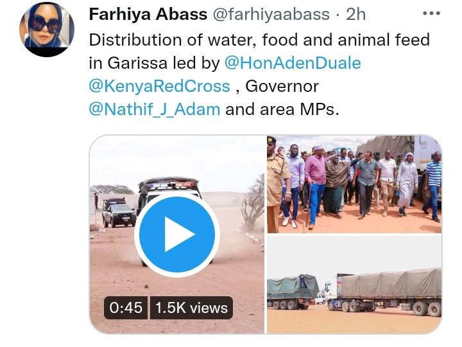View the 2h tweet timestamp
Viewport: 462px width, 347px height.
pyautogui.click(x=355, y=14)
